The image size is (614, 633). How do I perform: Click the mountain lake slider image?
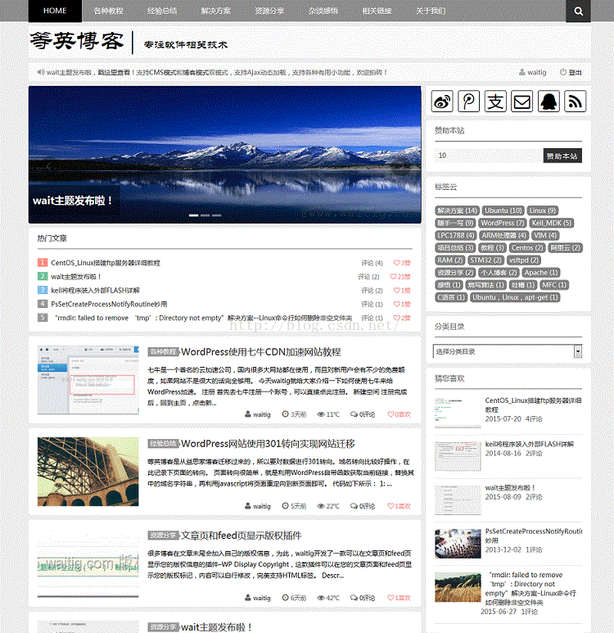[225, 155]
